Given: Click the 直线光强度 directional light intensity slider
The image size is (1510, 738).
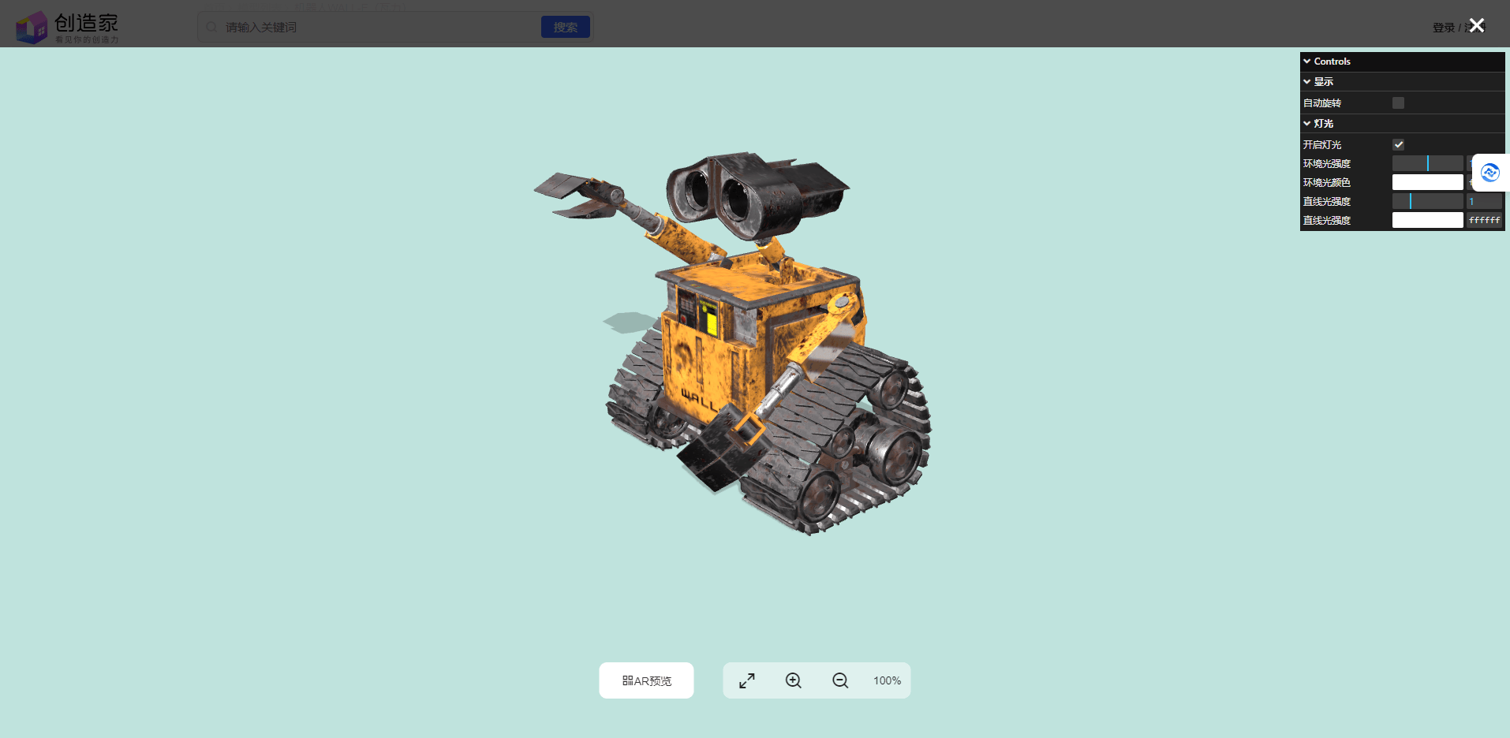Looking at the screenshot, I should pos(1427,202).
